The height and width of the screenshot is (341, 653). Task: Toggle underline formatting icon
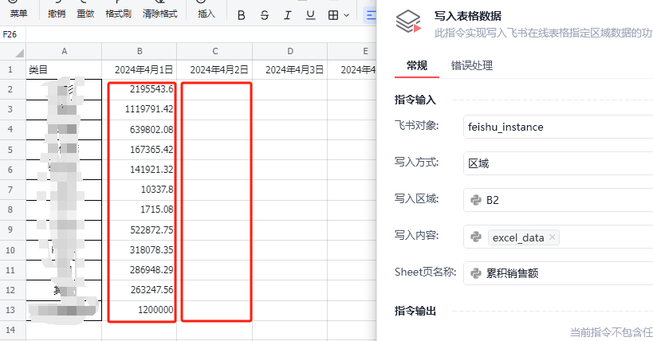[310, 15]
